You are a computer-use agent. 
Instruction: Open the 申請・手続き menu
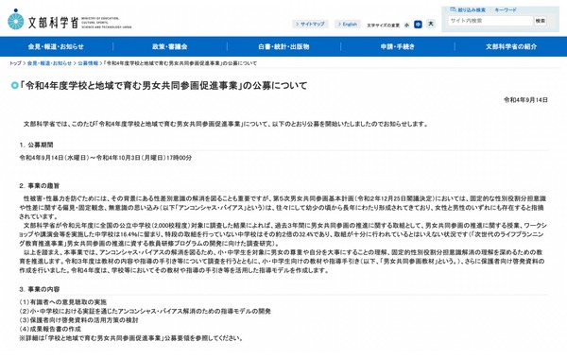tap(398, 46)
